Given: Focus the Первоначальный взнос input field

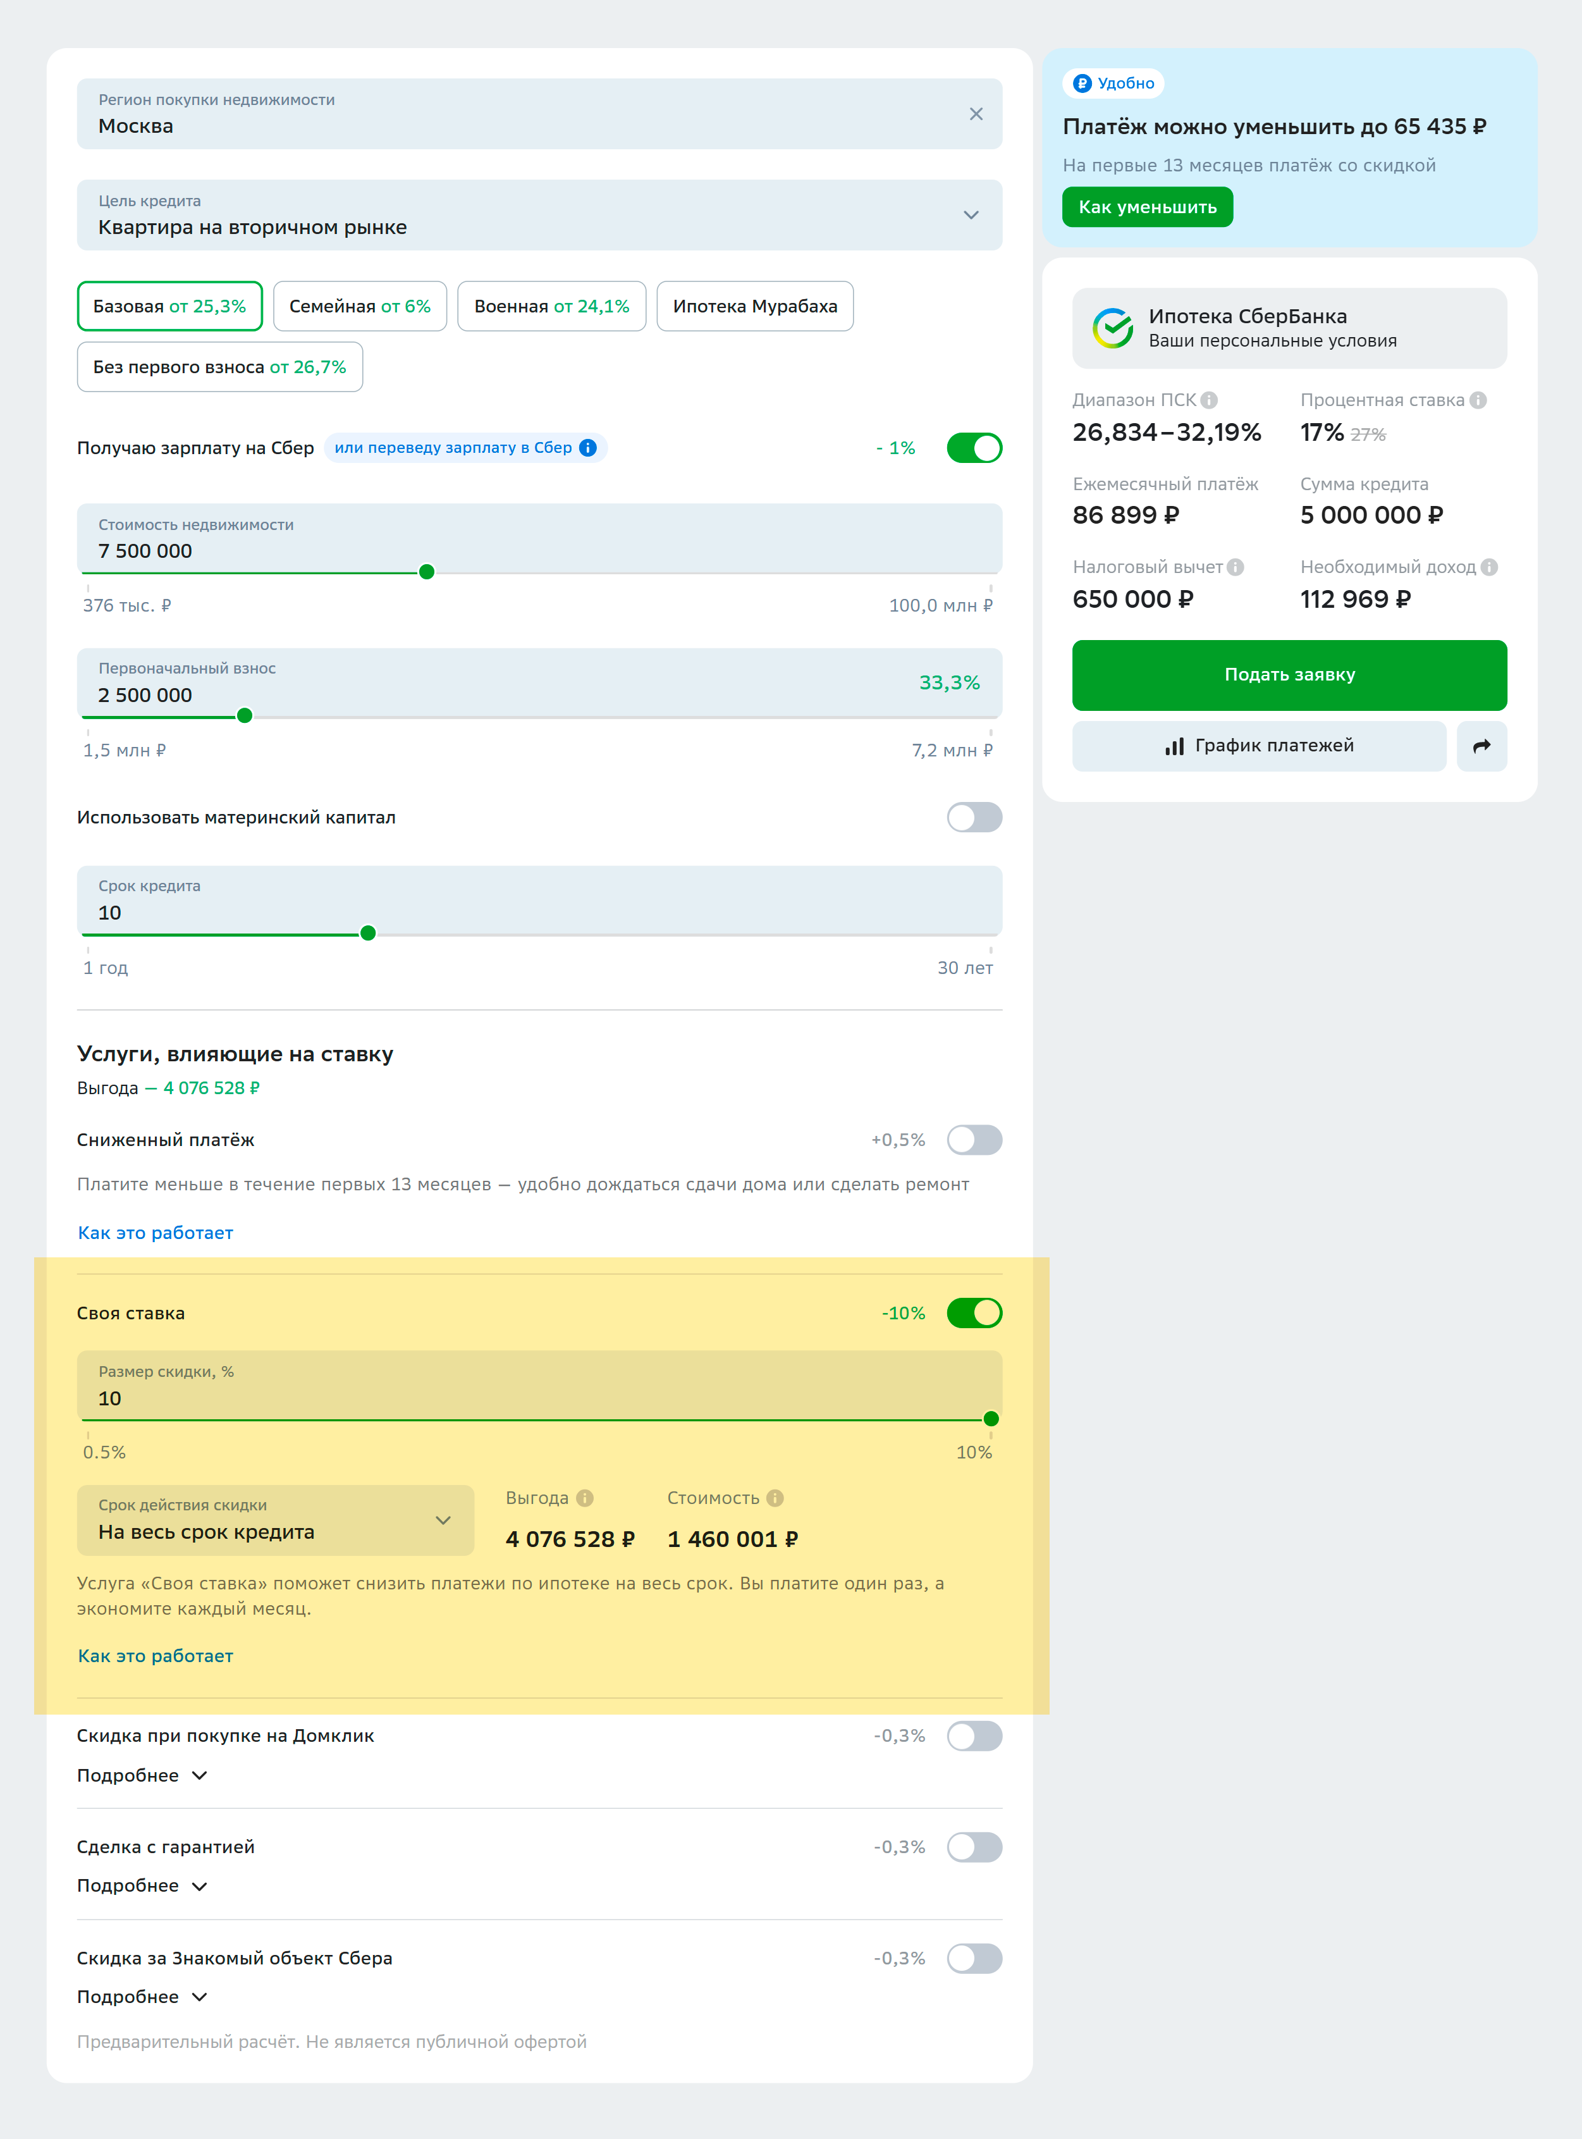Looking at the screenshot, I should click(539, 683).
